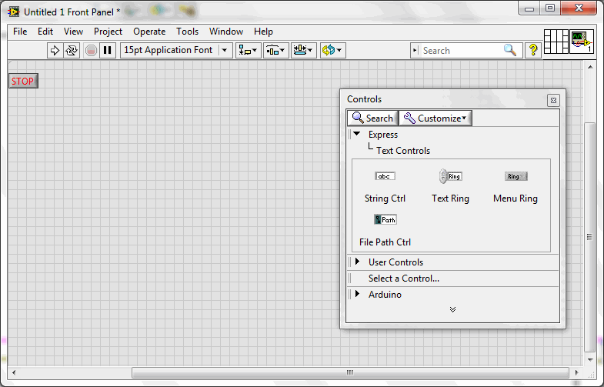Open the Operate menu
The height and width of the screenshot is (387, 604).
coord(149,32)
